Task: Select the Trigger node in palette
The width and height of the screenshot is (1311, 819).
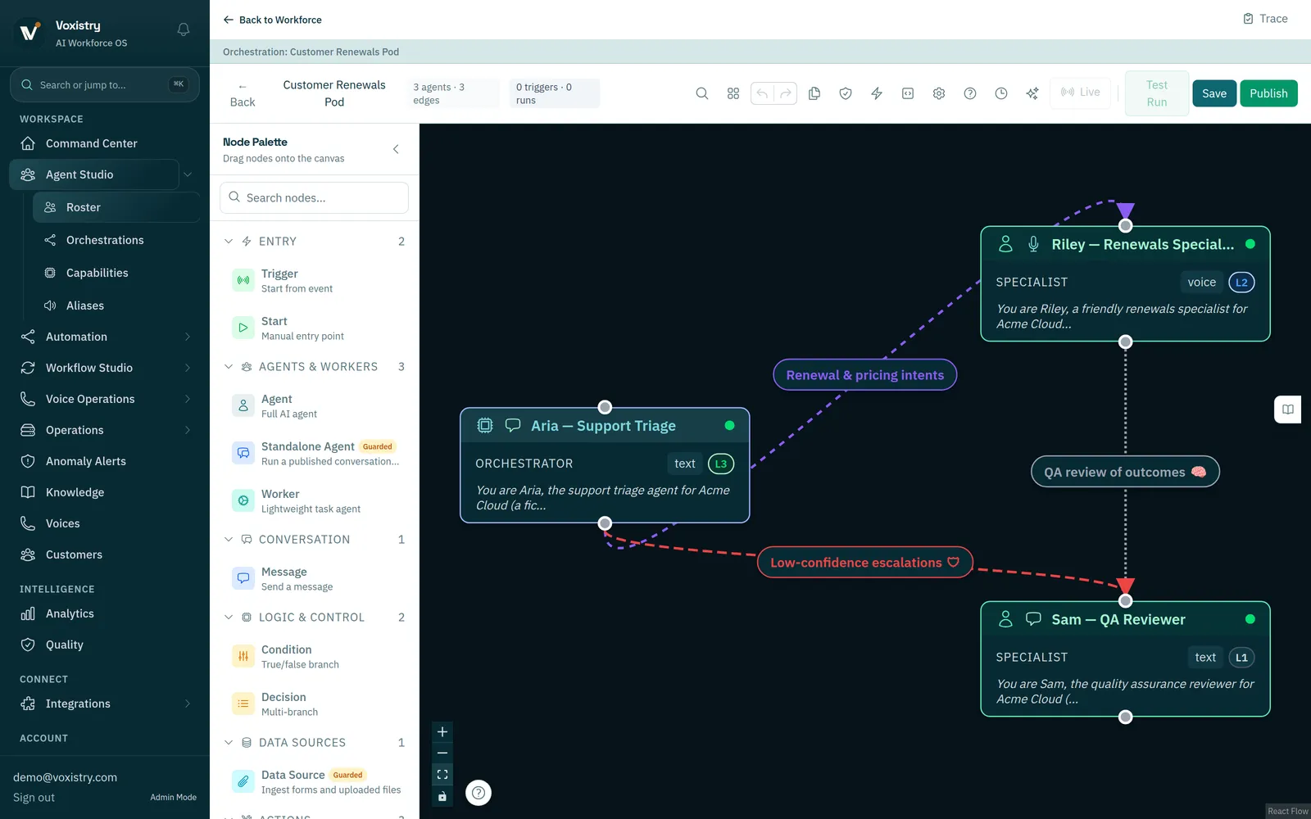Action: [x=315, y=281]
